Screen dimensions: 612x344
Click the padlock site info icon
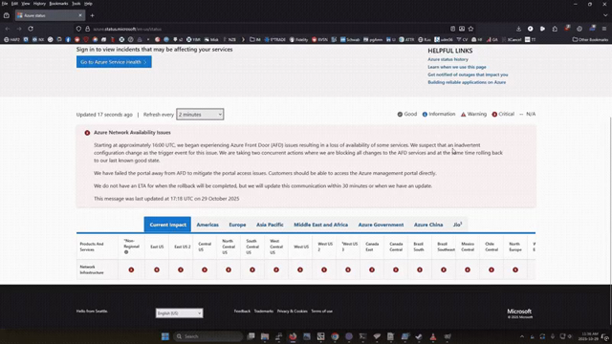pyautogui.click(x=87, y=29)
